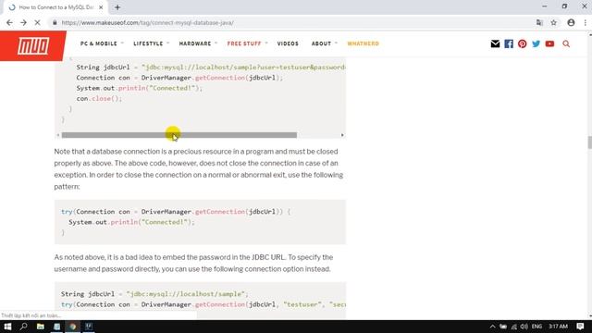Viewport: 592px width, 333px height.
Task: Go back with the browser back arrow
Action: point(9,22)
